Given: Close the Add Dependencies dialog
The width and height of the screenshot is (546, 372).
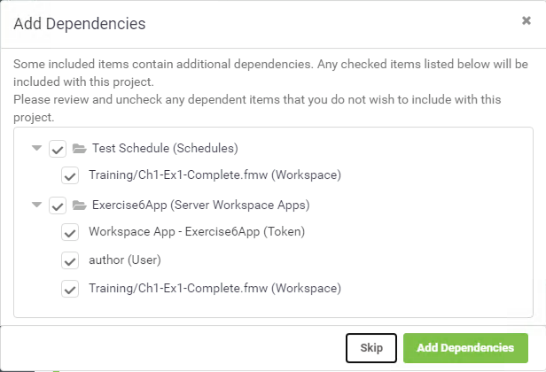Looking at the screenshot, I should [526, 21].
